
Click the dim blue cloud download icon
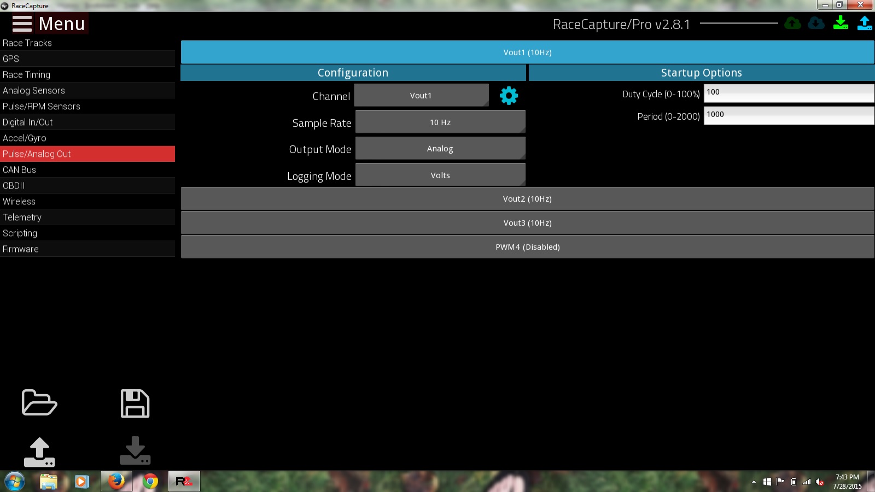(x=816, y=23)
